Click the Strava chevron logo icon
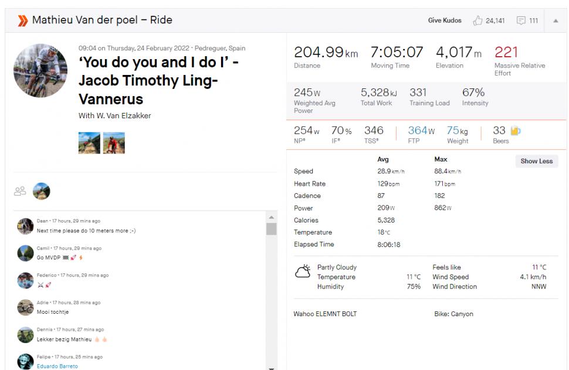Viewport: 569px width, 370px height. click(22, 20)
